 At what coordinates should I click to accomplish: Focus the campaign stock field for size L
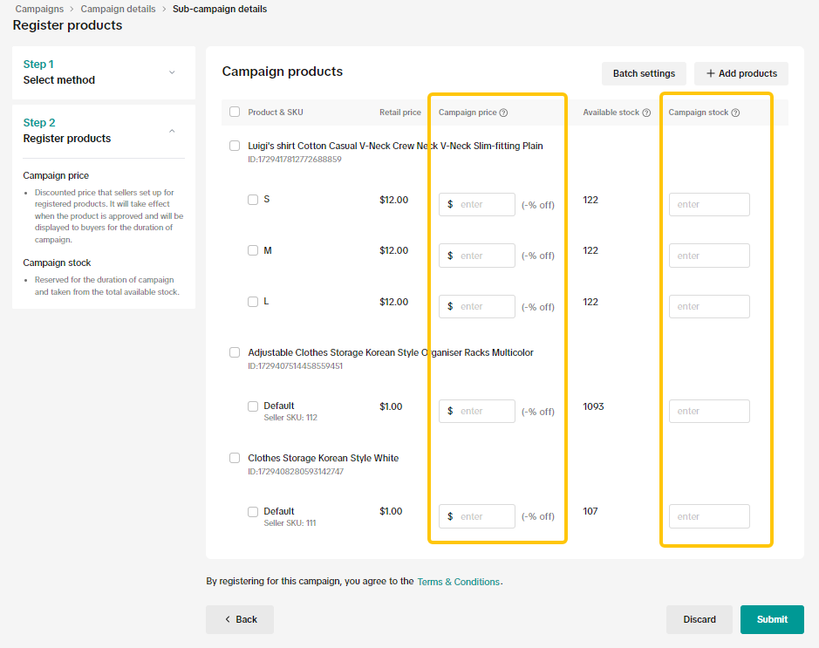coord(709,306)
